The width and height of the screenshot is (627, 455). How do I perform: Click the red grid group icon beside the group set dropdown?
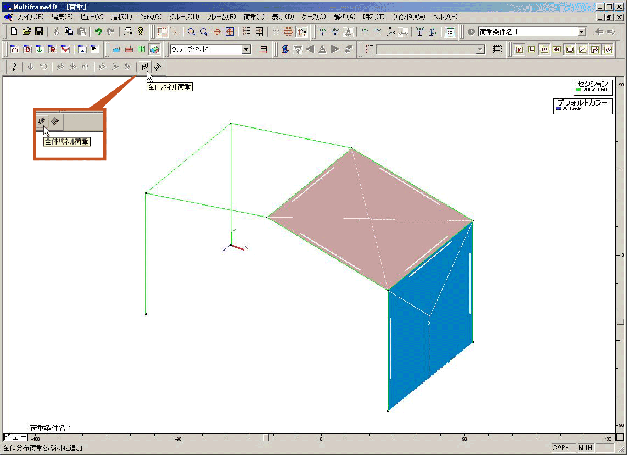[x=264, y=49]
